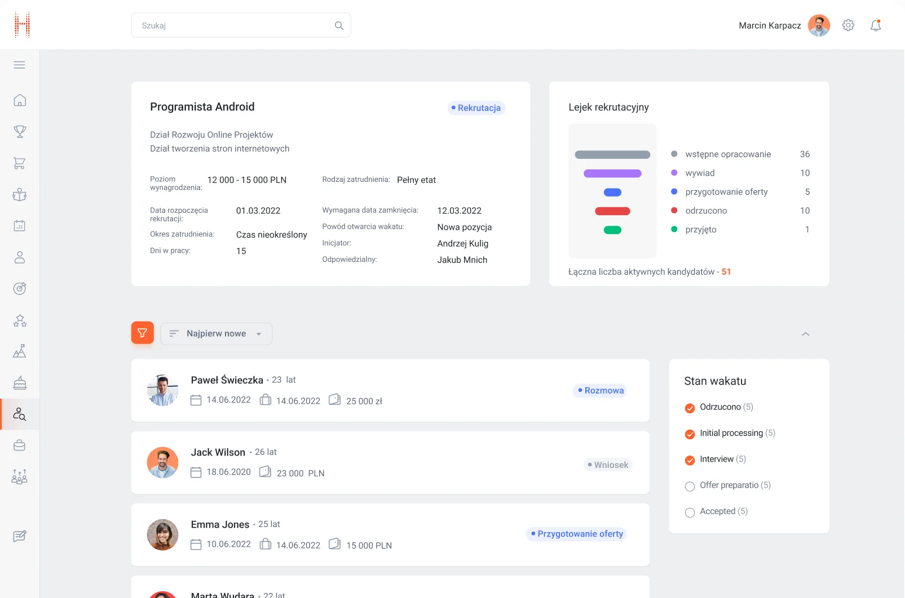Open the calendar icon in sidebar
Screen dimensions: 905x598
pyautogui.click(x=20, y=226)
